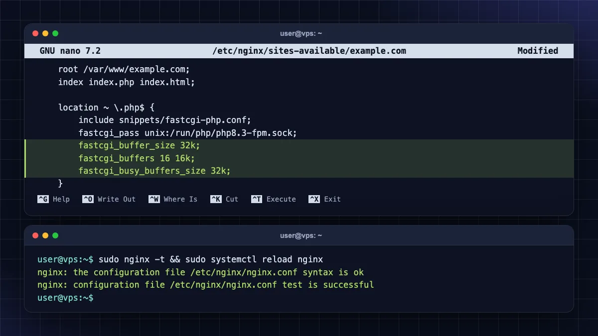Click the nano window title 'user@vps: ~'

point(301,33)
